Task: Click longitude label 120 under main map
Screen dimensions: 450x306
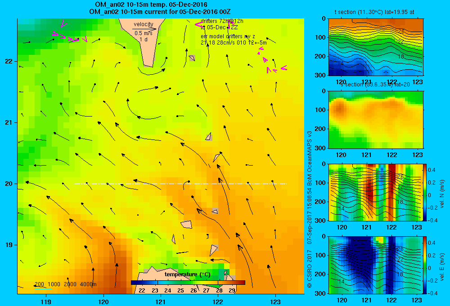Action: 103,301
